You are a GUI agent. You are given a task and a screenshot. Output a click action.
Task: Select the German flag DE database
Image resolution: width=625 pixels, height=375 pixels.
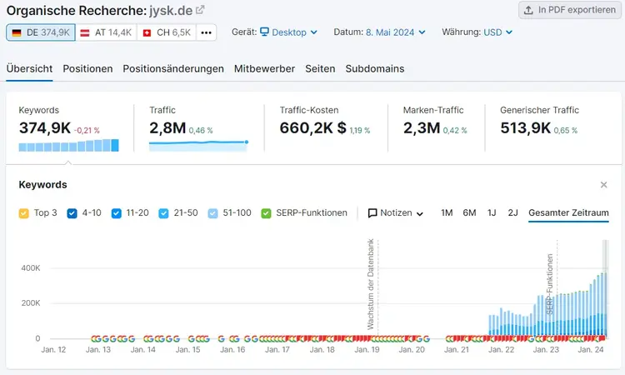pyautogui.click(x=41, y=32)
